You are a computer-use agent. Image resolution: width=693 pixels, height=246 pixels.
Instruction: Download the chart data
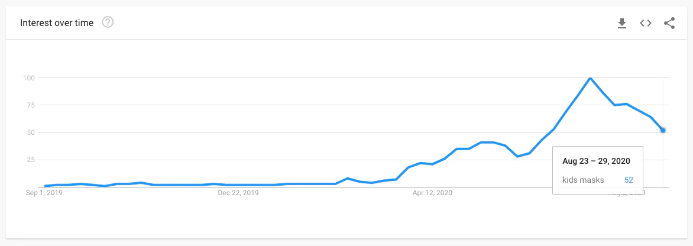tap(621, 23)
